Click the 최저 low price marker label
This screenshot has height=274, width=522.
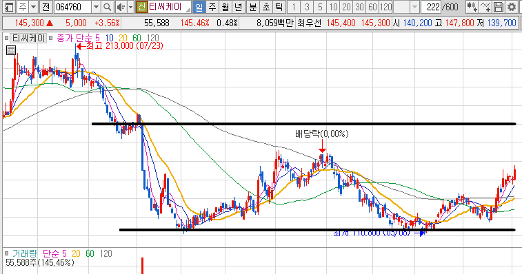pos(379,233)
